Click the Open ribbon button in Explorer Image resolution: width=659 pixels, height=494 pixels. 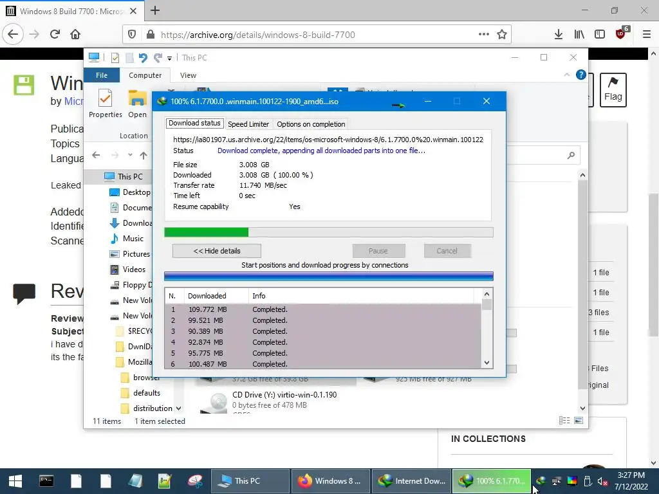coord(138,104)
